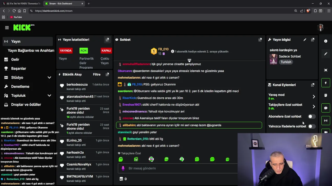Screen dimensions: 332x186
Task: Click the browser zoom magnifier icon
Action: click(x=296, y=11)
